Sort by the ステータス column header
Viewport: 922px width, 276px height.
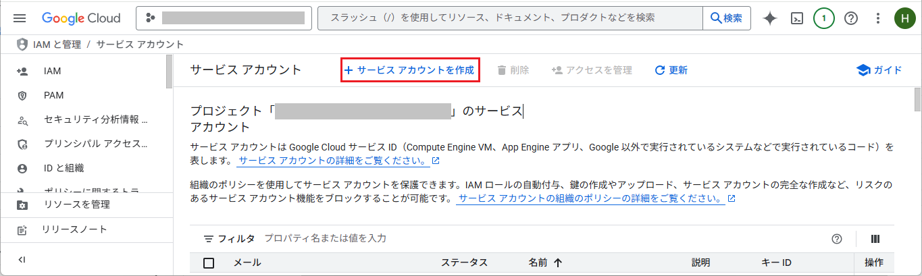point(464,263)
